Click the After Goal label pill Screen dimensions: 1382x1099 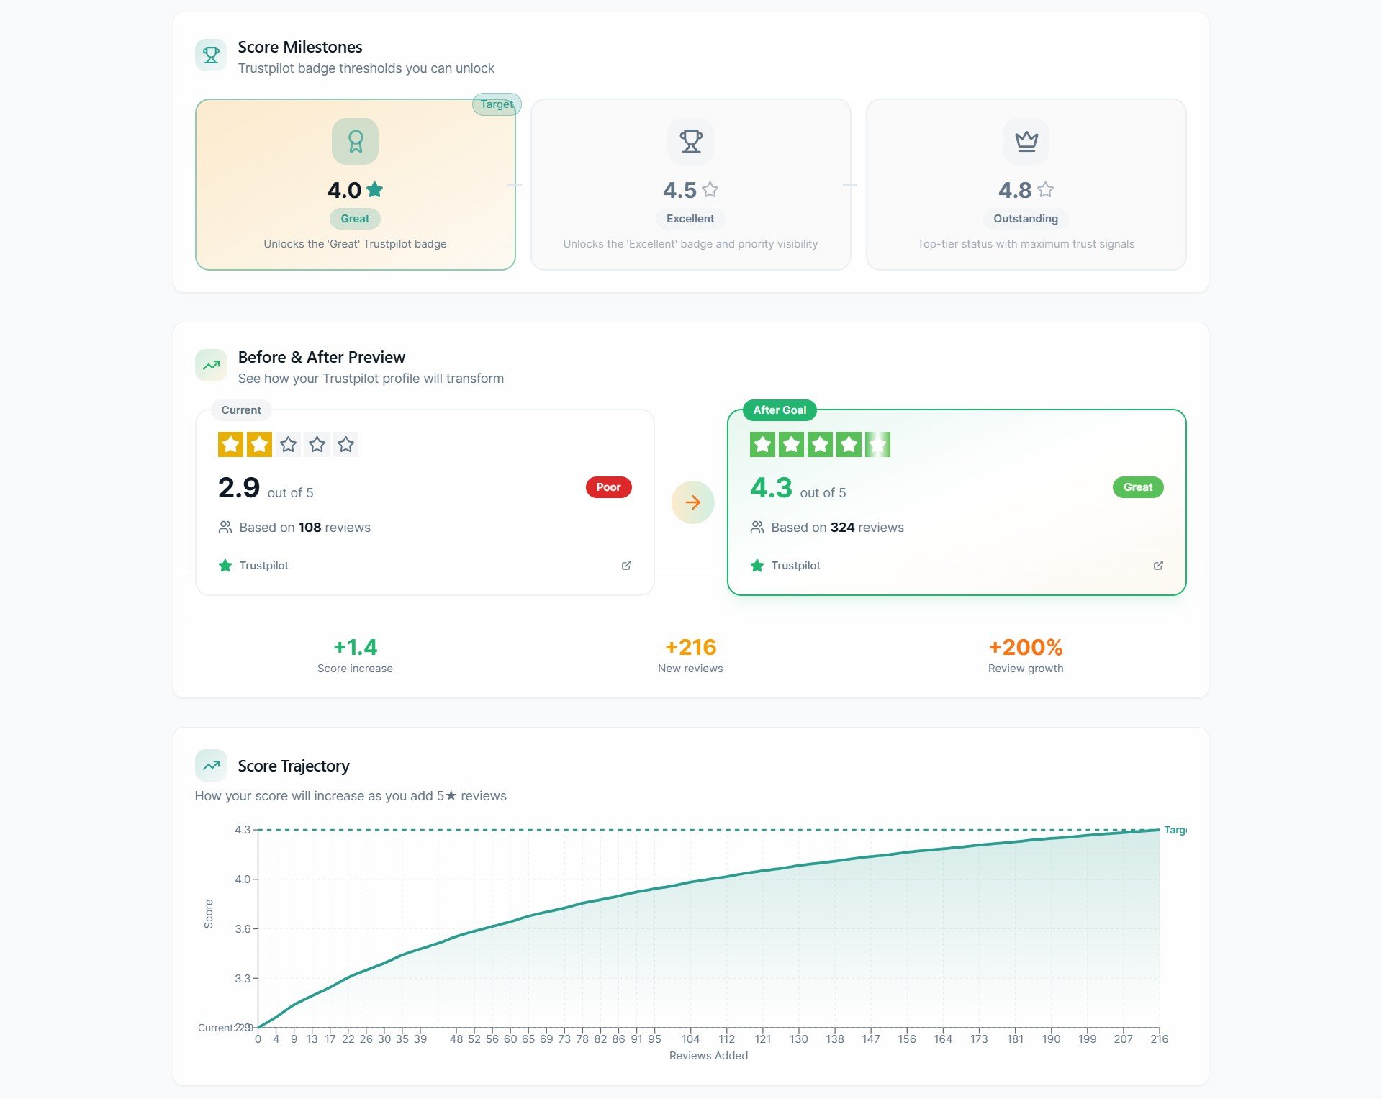click(780, 410)
